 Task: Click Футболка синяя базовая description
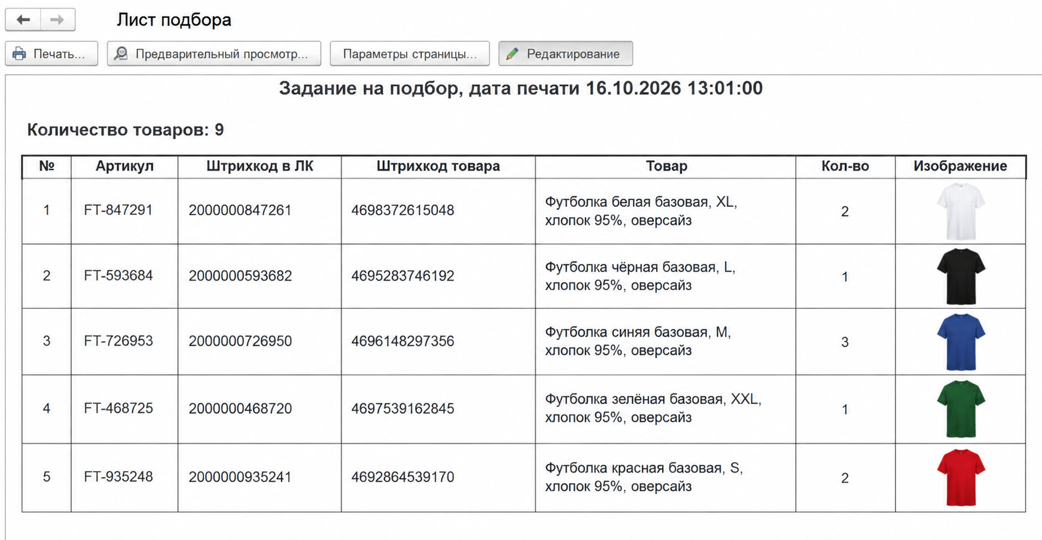638,341
